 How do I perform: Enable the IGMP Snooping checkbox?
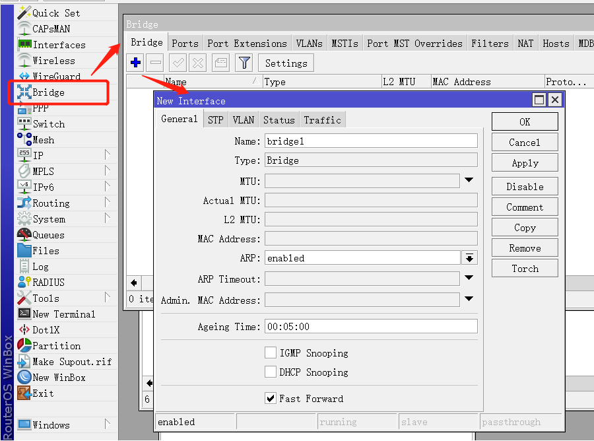point(271,353)
